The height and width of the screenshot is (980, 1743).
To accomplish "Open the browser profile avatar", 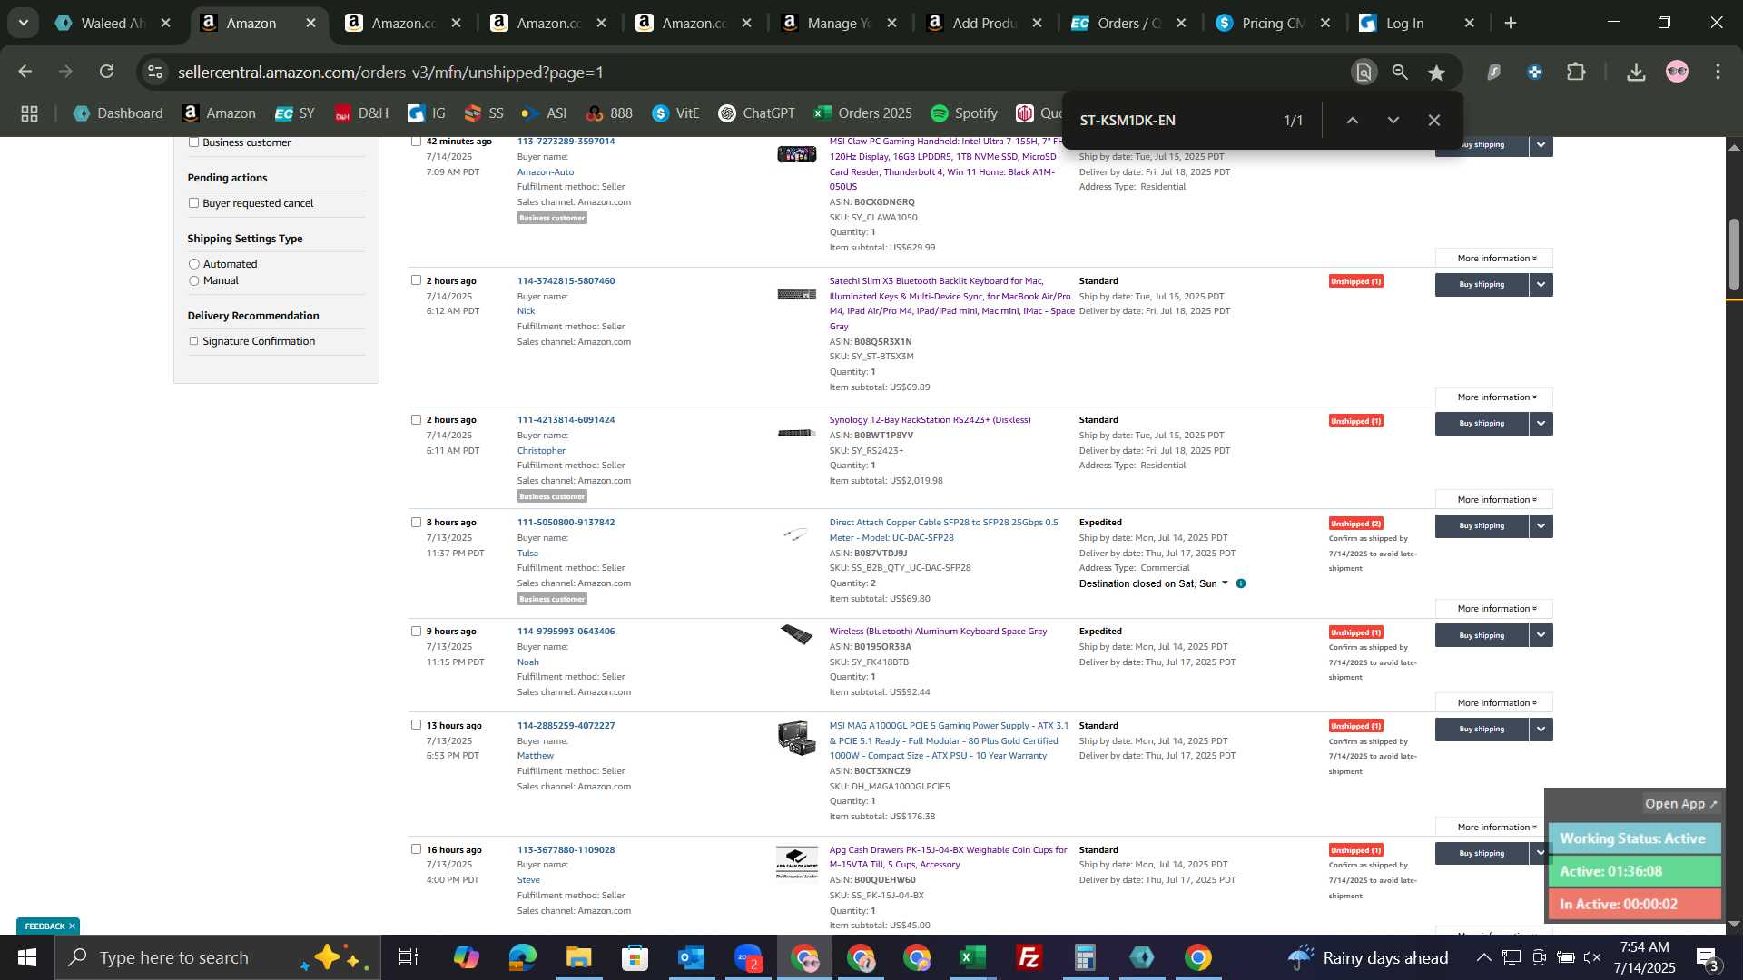I will pos(1677,72).
